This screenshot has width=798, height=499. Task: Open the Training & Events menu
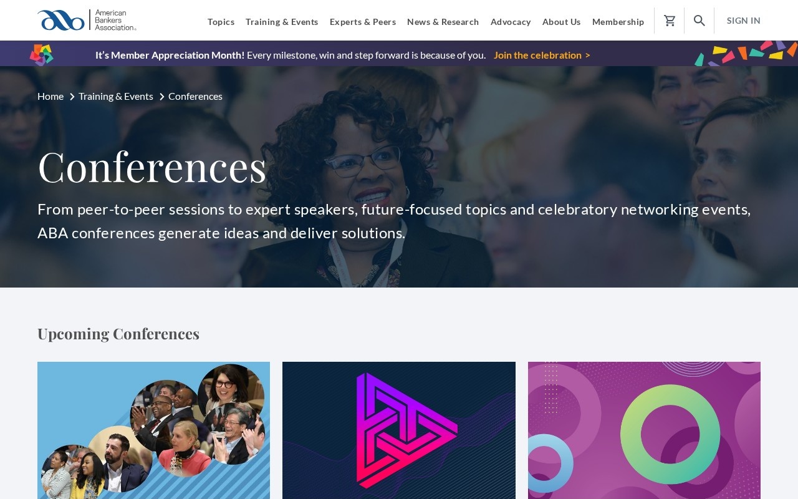282,22
